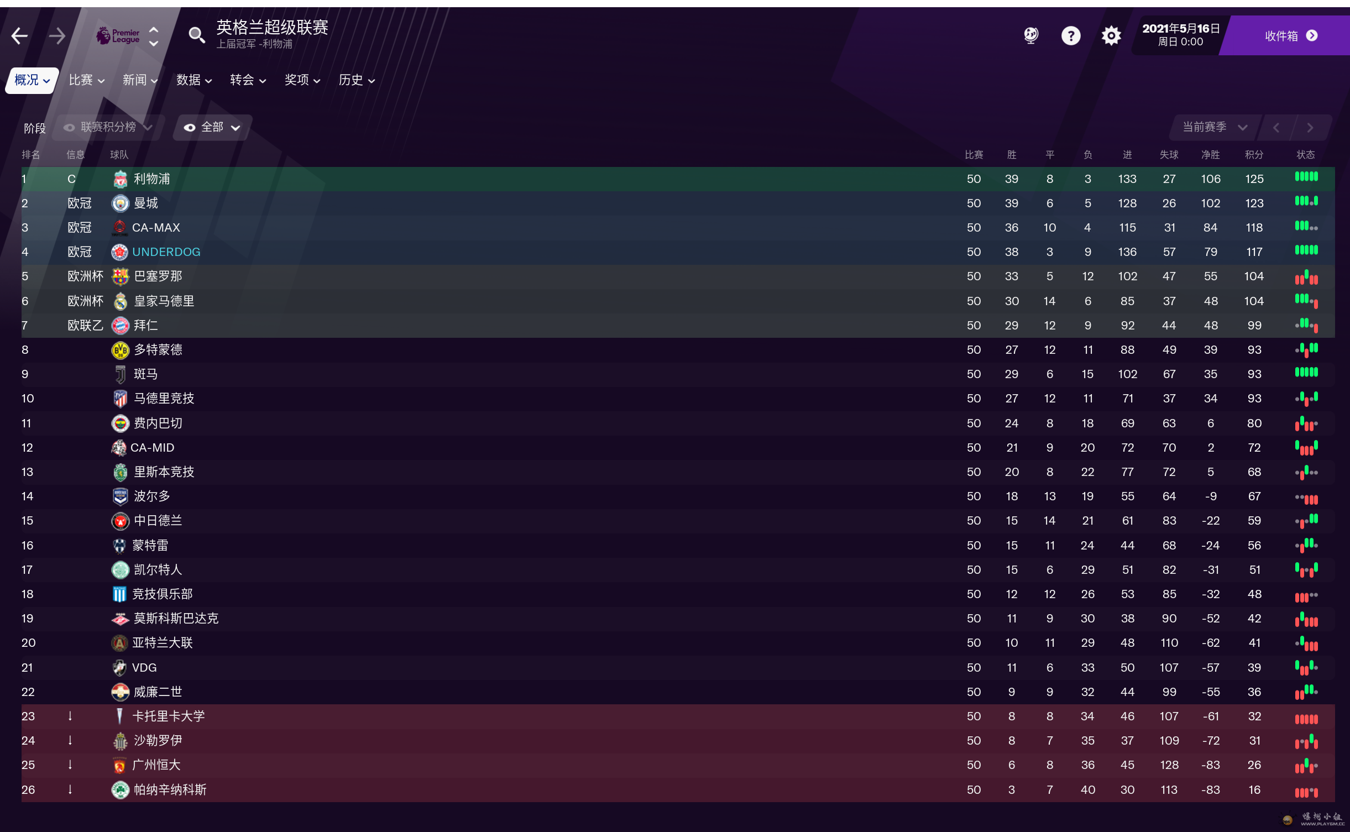The height and width of the screenshot is (832, 1350).
Task: Open the help question mark icon
Action: click(x=1071, y=36)
